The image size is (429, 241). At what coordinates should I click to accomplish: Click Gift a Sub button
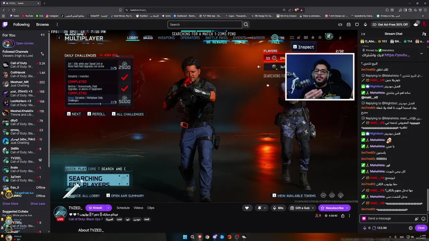pyautogui.click(x=302, y=208)
